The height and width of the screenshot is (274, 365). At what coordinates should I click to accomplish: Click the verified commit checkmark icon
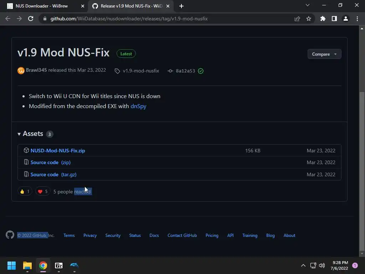201,71
